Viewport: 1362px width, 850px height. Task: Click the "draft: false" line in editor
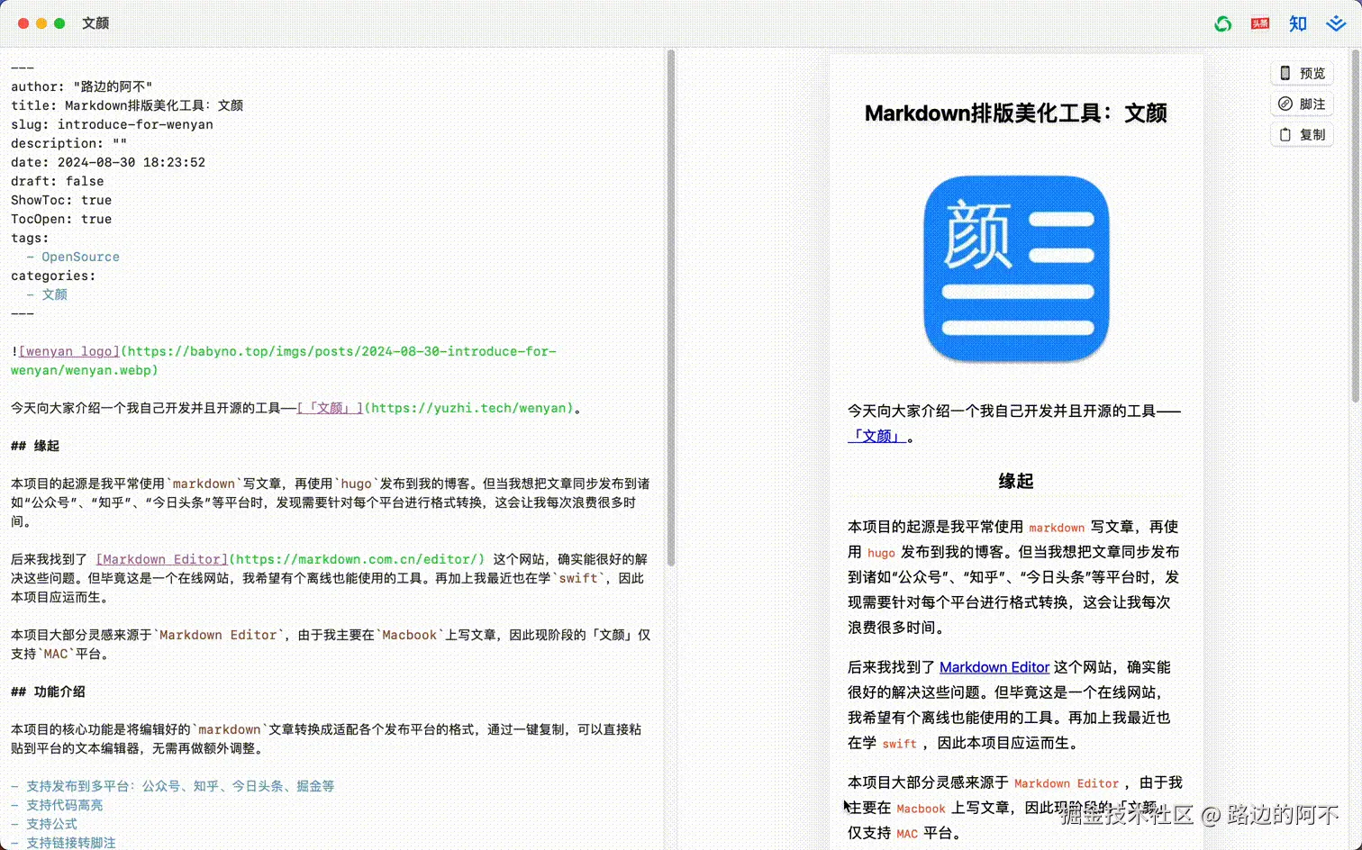pos(58,181)
